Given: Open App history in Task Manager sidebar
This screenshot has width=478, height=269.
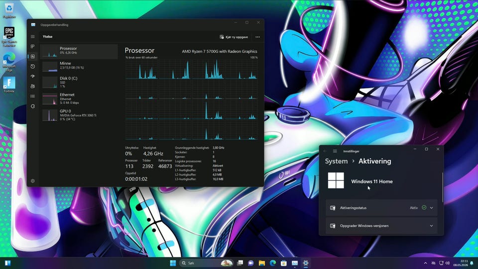Looking at the screenshot, I should 33,66.
